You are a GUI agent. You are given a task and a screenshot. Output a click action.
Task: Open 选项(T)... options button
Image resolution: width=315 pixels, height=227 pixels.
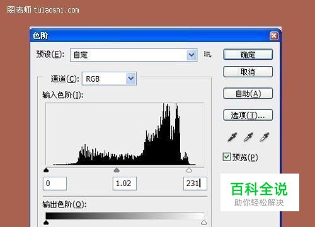tap(248, 115)
